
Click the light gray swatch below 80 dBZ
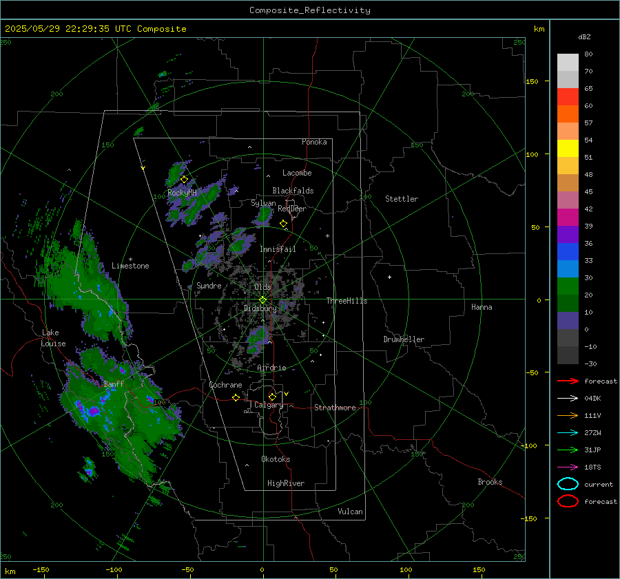point(568,63)
